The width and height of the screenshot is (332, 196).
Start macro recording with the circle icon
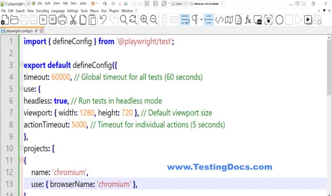coord(279,20)
